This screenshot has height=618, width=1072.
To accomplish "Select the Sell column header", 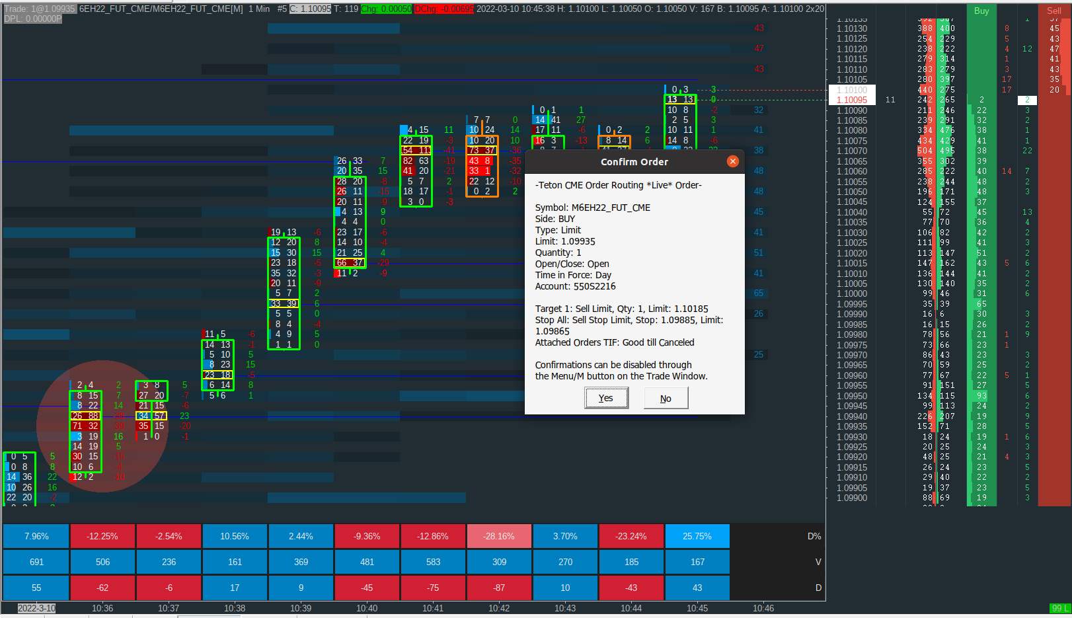I will tap(1054, 11).
